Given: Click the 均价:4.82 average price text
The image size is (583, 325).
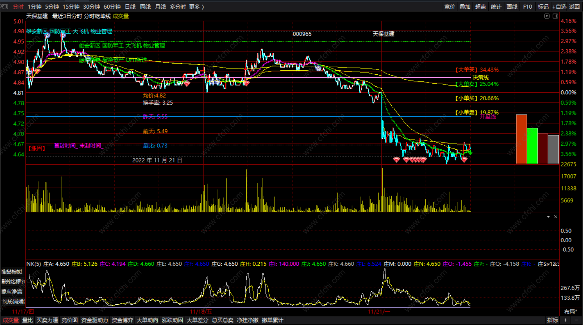Looking at the screenshot, I should coord(155,95).
